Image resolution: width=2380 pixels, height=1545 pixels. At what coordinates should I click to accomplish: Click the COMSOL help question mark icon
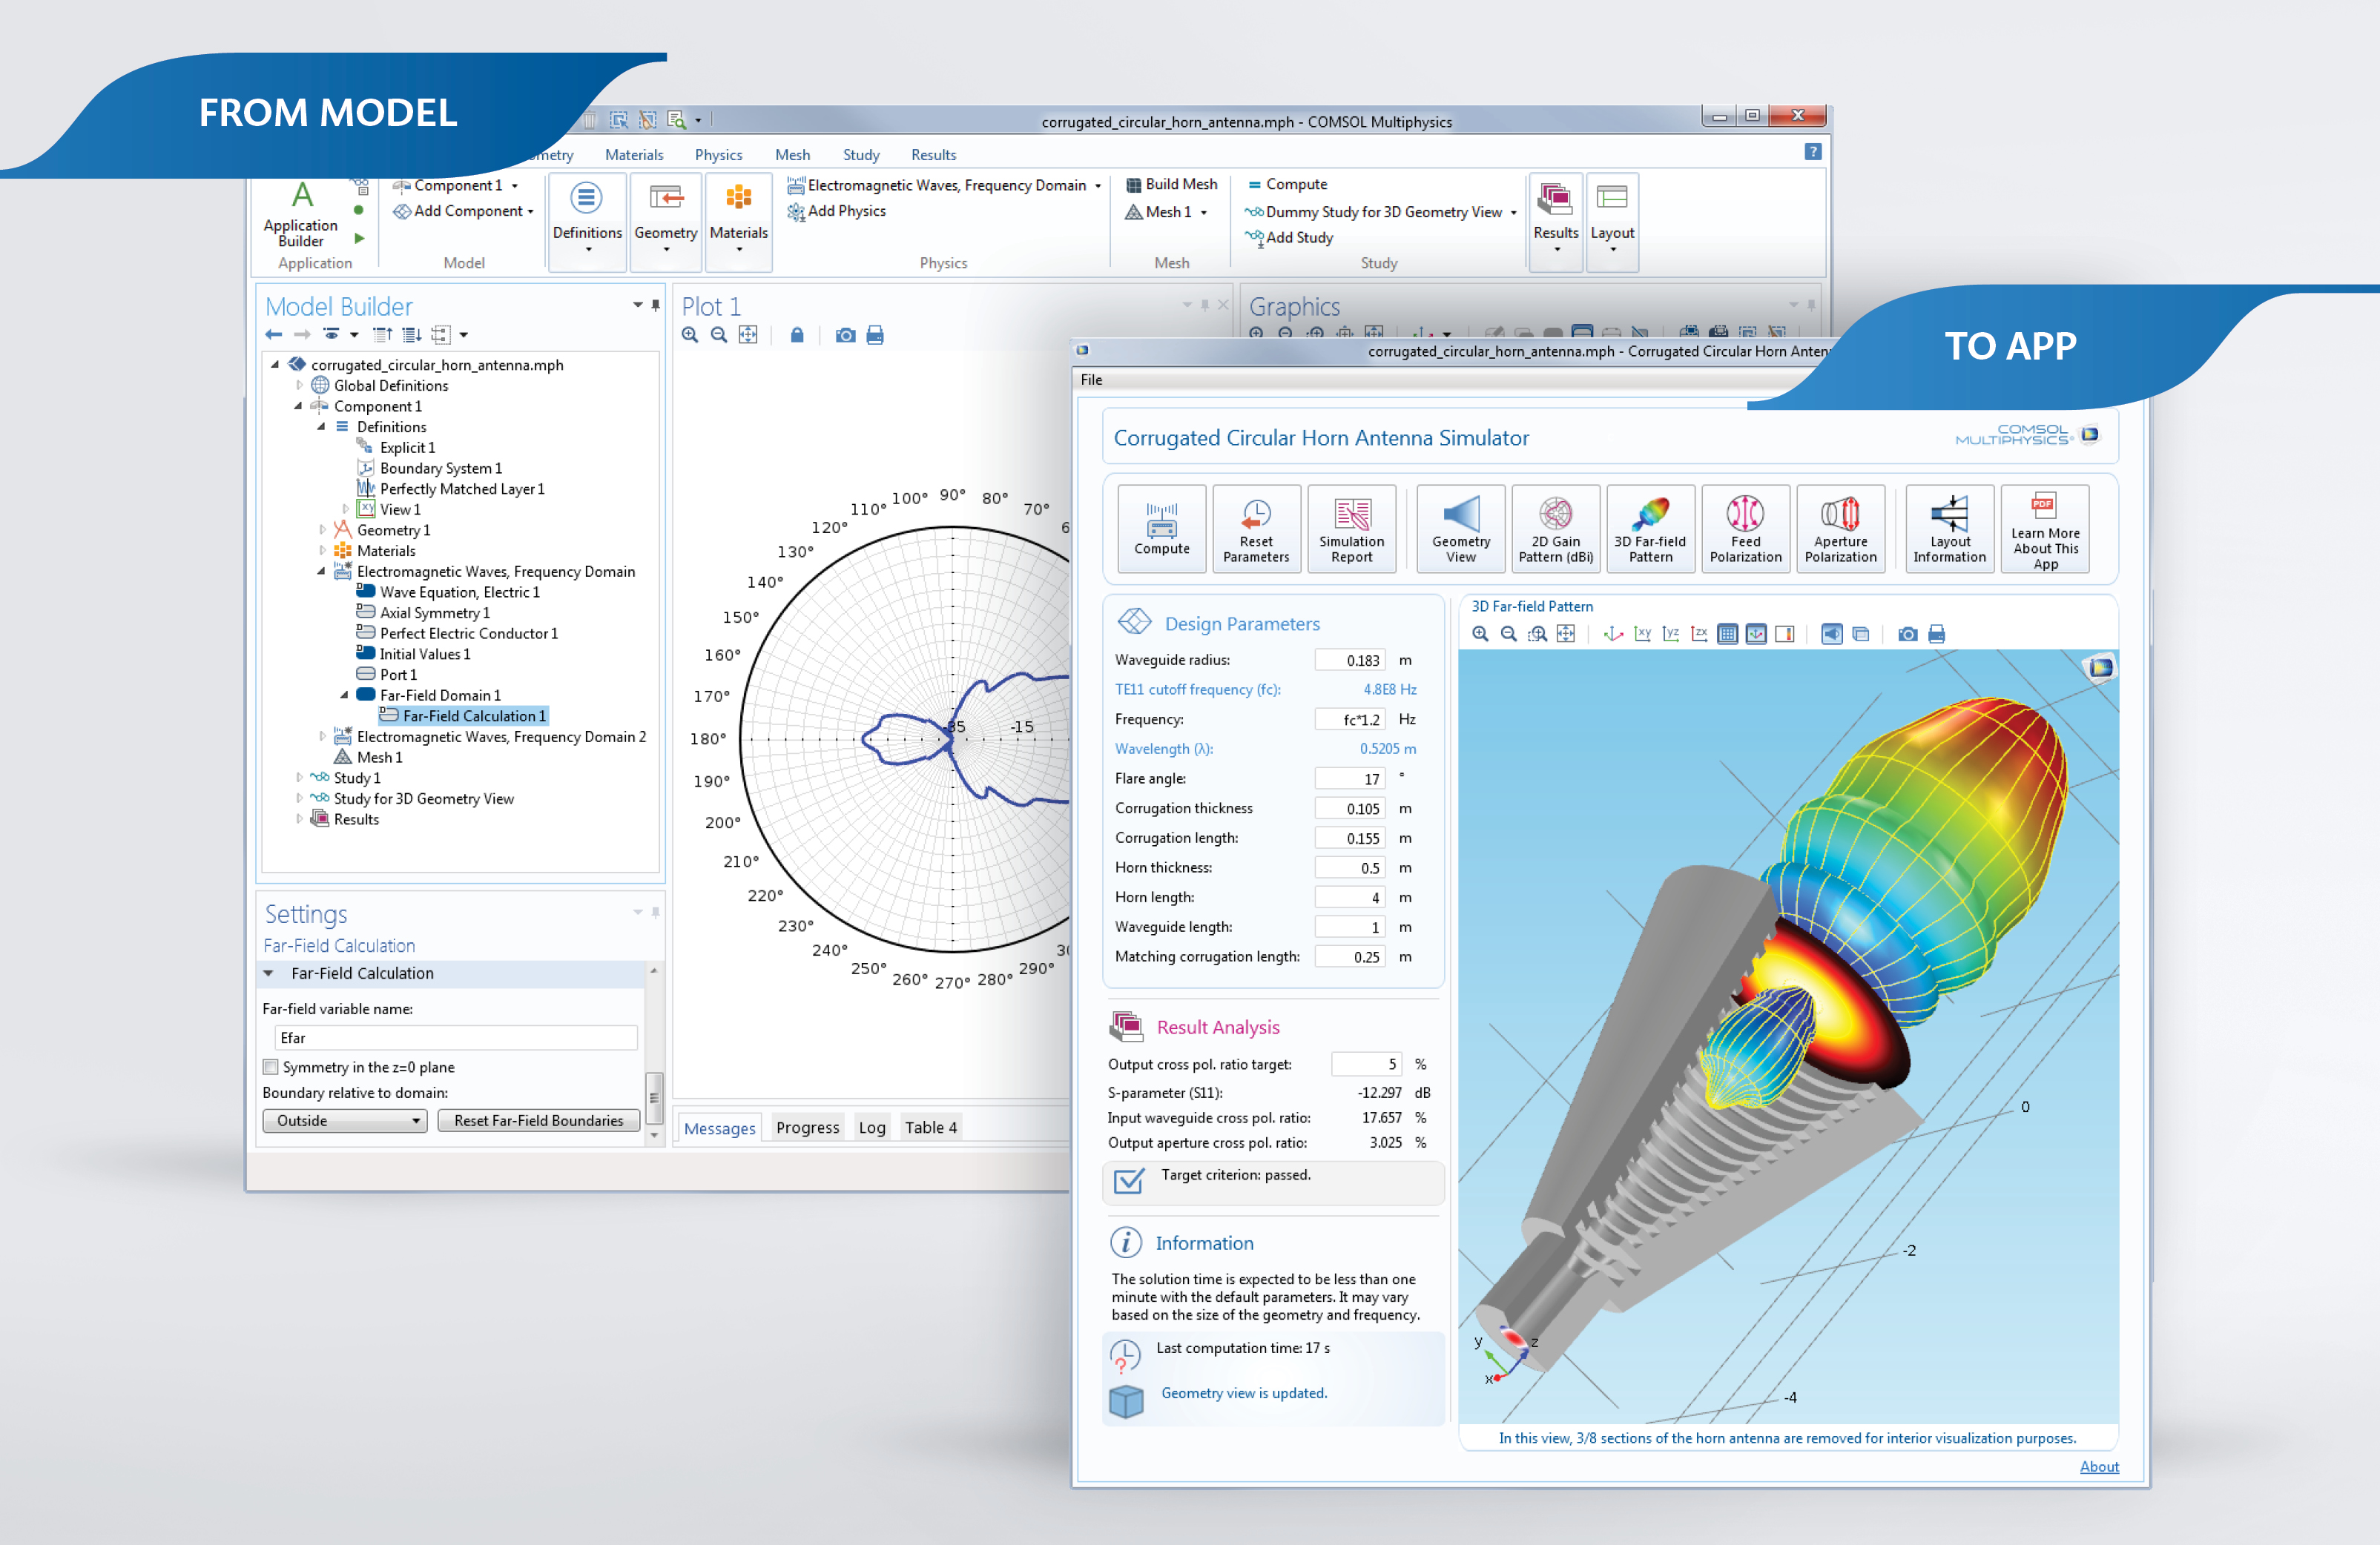[x=1813, y=152]
